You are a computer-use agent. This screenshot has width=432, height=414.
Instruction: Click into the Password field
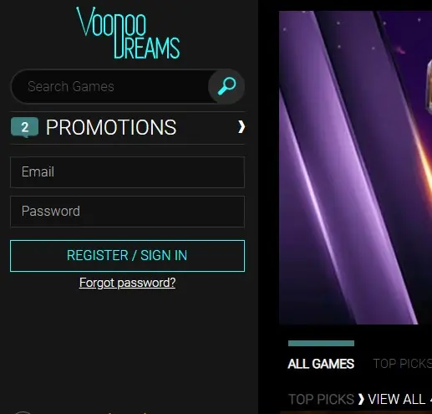pos(127,212)
